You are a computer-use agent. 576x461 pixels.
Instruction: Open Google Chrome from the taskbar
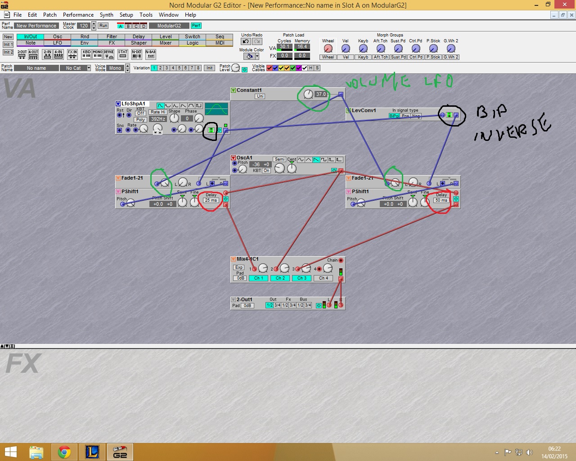(64, 452)
